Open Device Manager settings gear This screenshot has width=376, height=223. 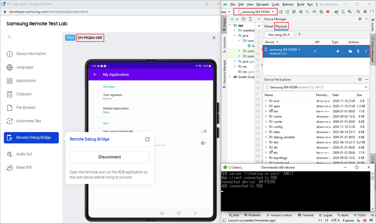pos(360,19)
